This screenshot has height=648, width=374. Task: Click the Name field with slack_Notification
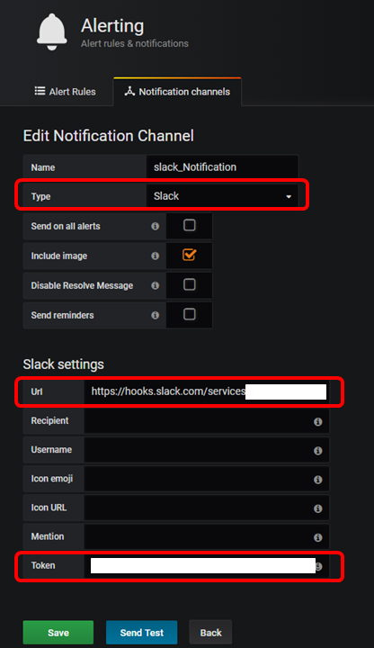pos(222,167)
